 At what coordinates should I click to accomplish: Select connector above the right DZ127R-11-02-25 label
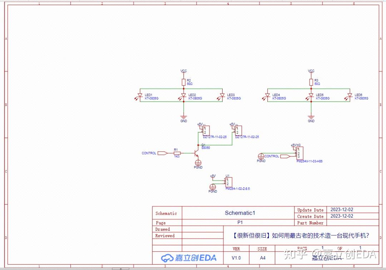pos(238,131)
